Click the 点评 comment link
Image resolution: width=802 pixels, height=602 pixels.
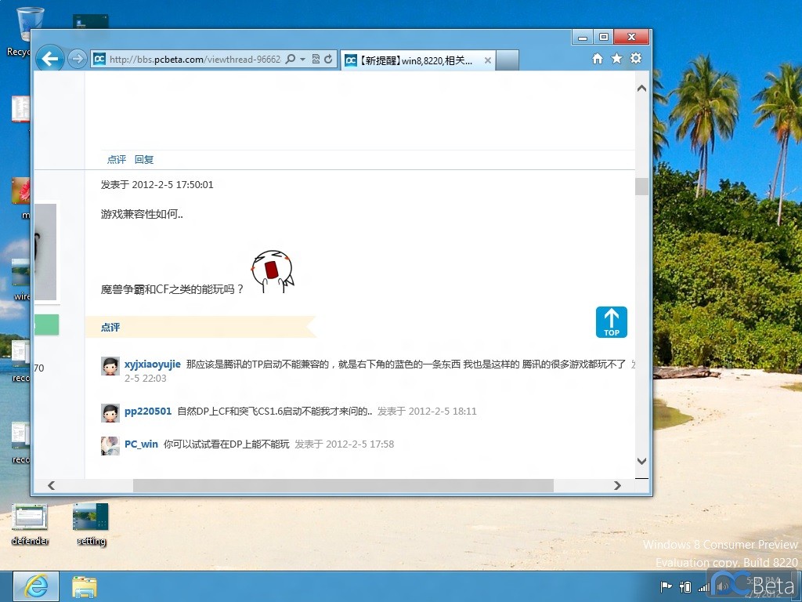coord(116,159)
